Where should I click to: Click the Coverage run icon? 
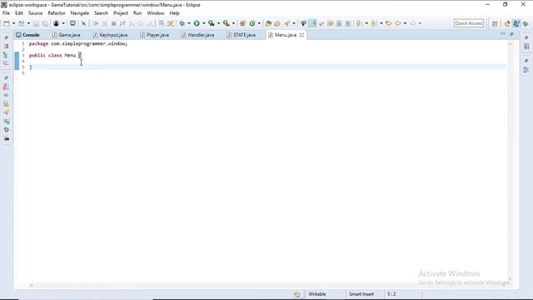[x=212, y=23]
